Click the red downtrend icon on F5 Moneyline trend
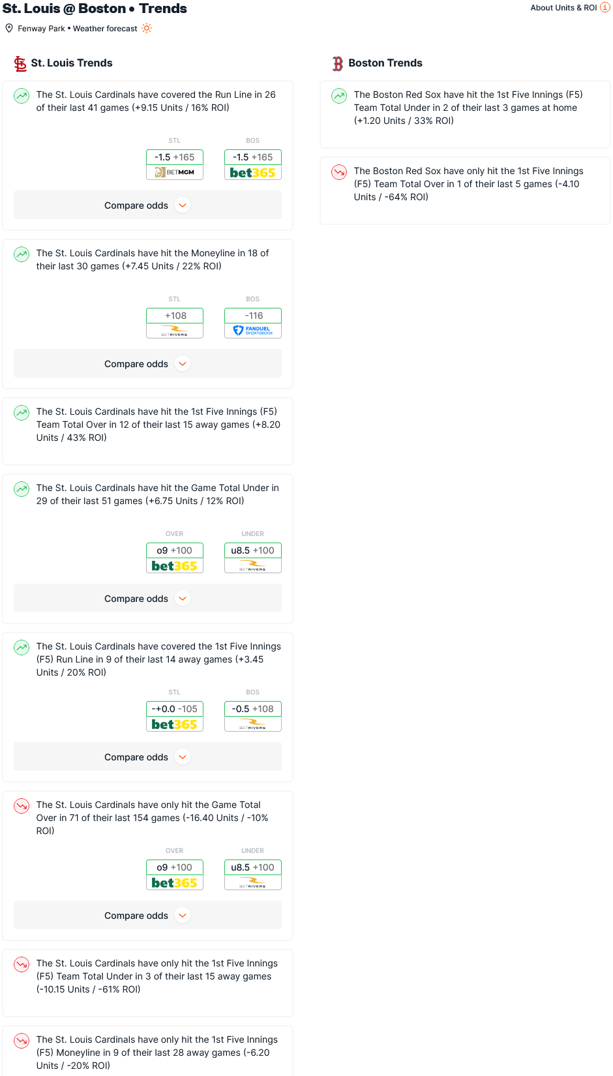The height and width of the screenshot is (1076, 613). (x=22, y=1041)
